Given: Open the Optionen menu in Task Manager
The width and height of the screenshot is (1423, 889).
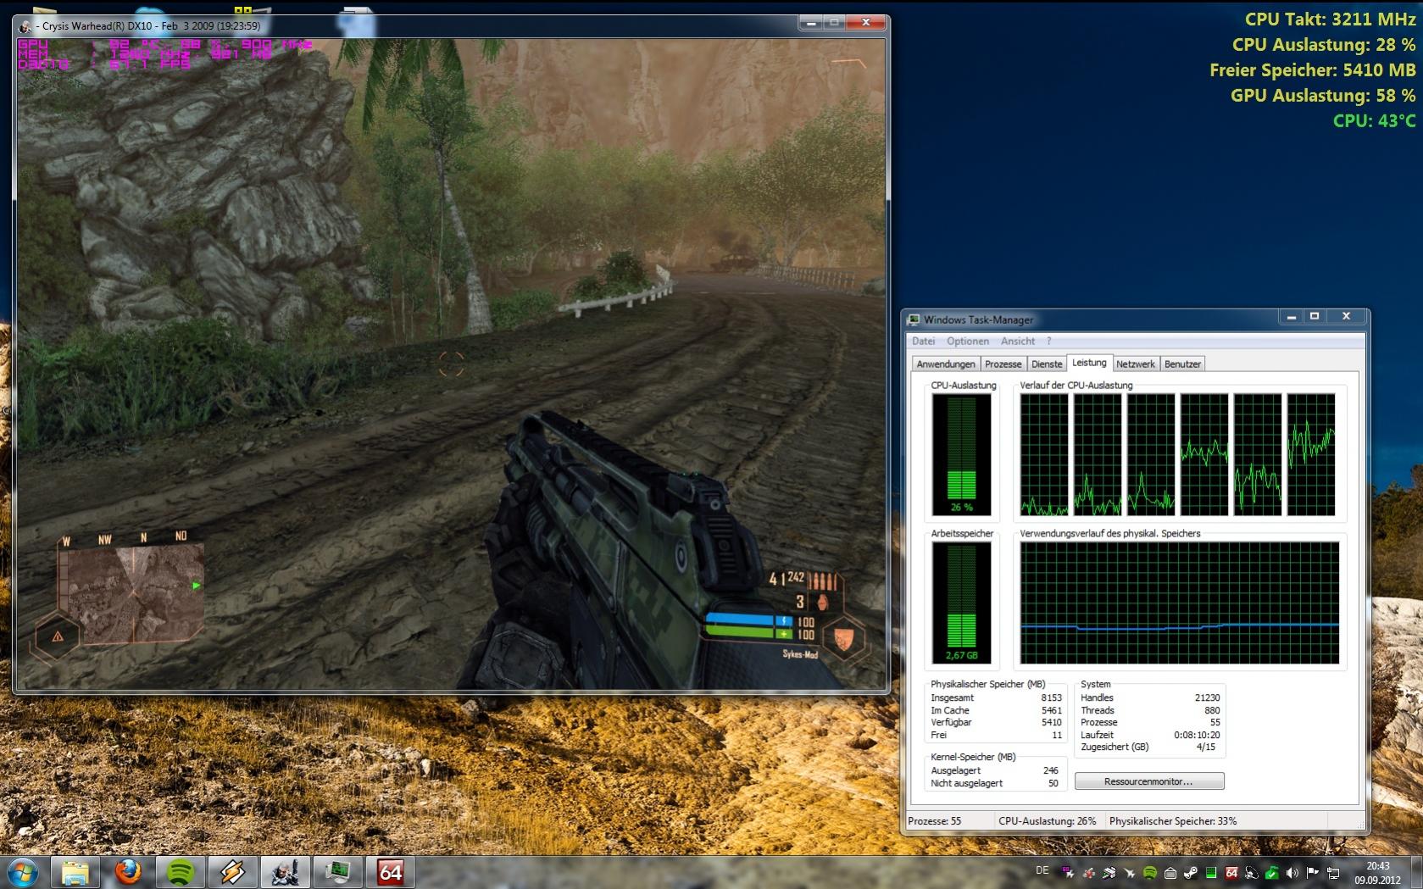Looking at the screenshot, I should point(968,342).
